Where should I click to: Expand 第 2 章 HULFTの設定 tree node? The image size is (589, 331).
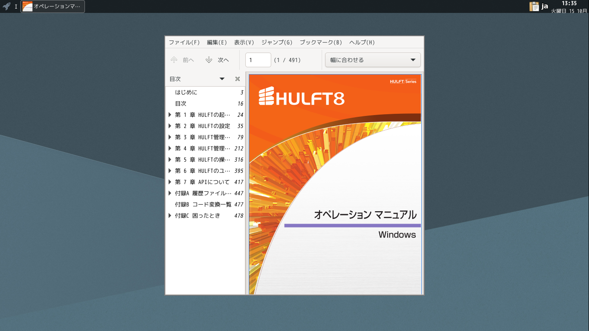point(170,126)
